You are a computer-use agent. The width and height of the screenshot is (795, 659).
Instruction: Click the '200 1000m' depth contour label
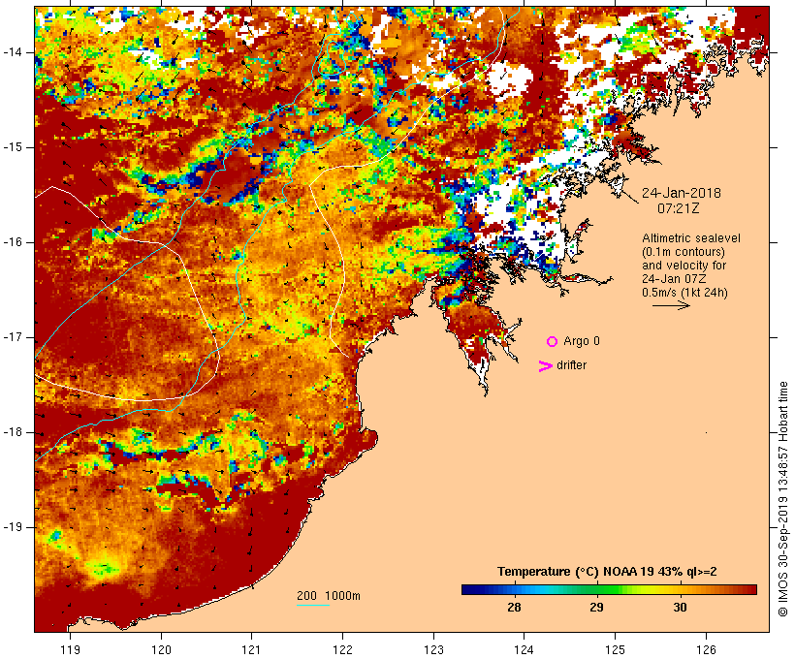[x=329, y=596]
